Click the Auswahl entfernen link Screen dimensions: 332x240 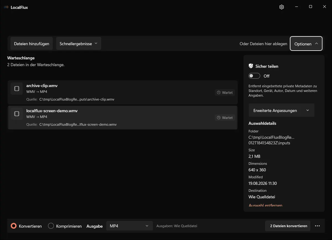pyautogui.click(x=265, y=205)
